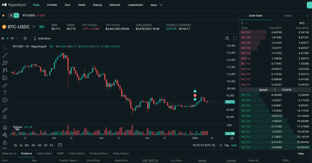Image resolution: width=312 pixels, height=163 pixels.
Task: Click the go-to-date calendar icon
Action: click(x=60, y=145)
